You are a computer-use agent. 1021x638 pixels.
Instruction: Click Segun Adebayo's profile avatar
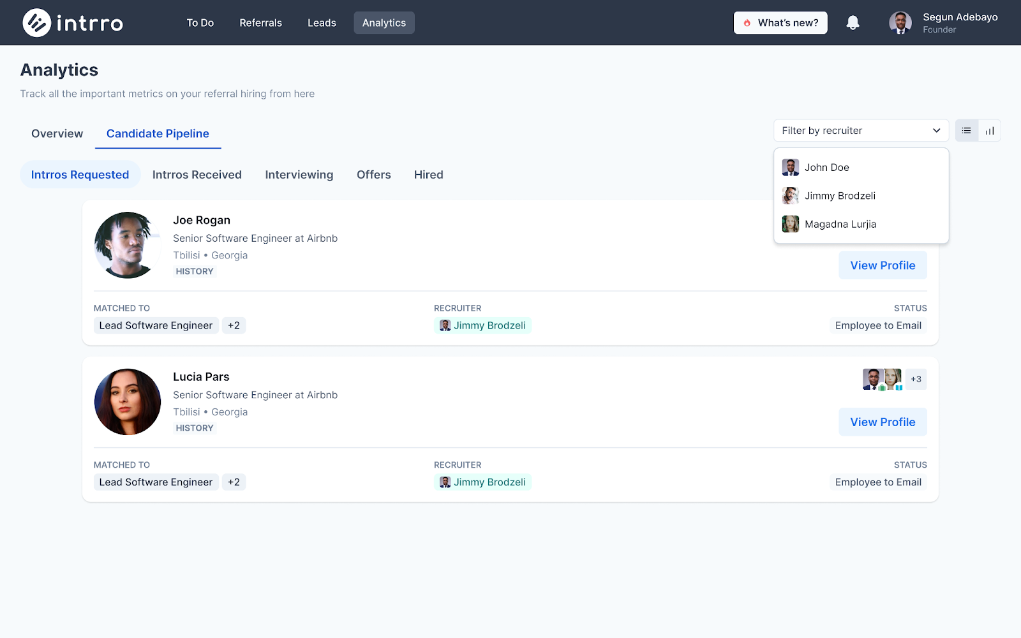point(900,23)
